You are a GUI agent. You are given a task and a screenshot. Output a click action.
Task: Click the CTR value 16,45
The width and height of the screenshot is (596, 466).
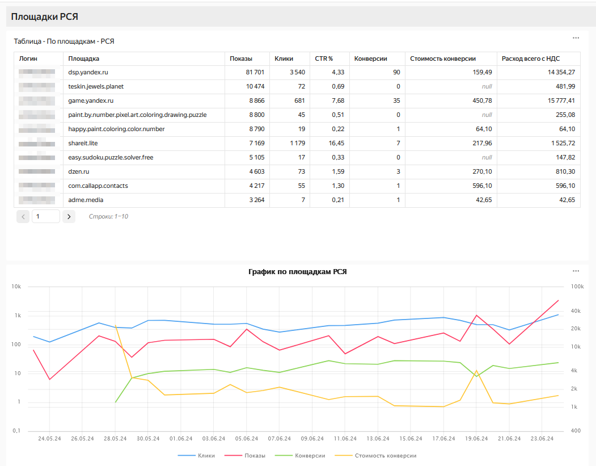pyautogui.click(x=336, y=143)
